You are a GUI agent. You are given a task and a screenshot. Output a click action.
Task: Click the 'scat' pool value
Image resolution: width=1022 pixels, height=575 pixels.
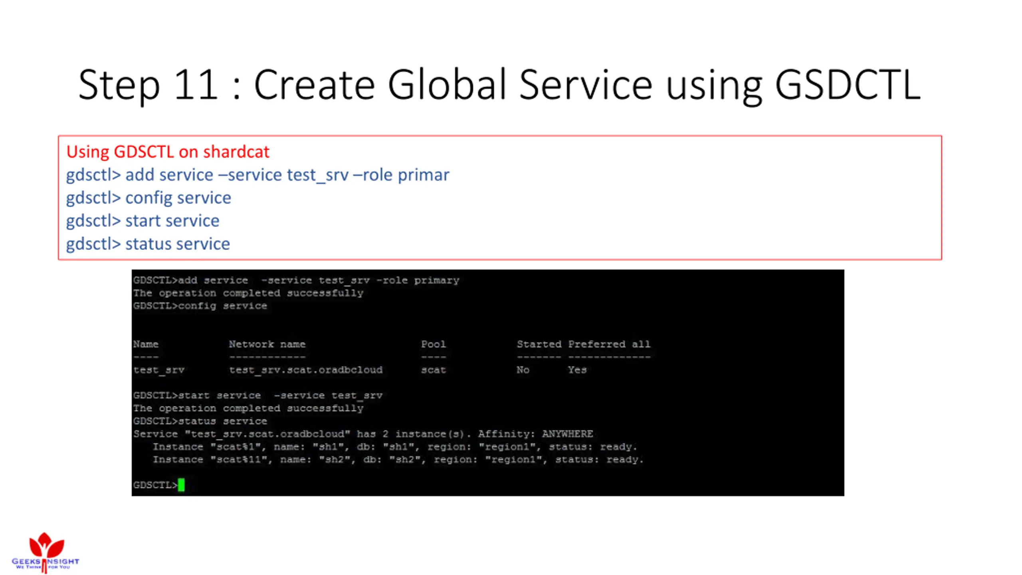[433, 370]
